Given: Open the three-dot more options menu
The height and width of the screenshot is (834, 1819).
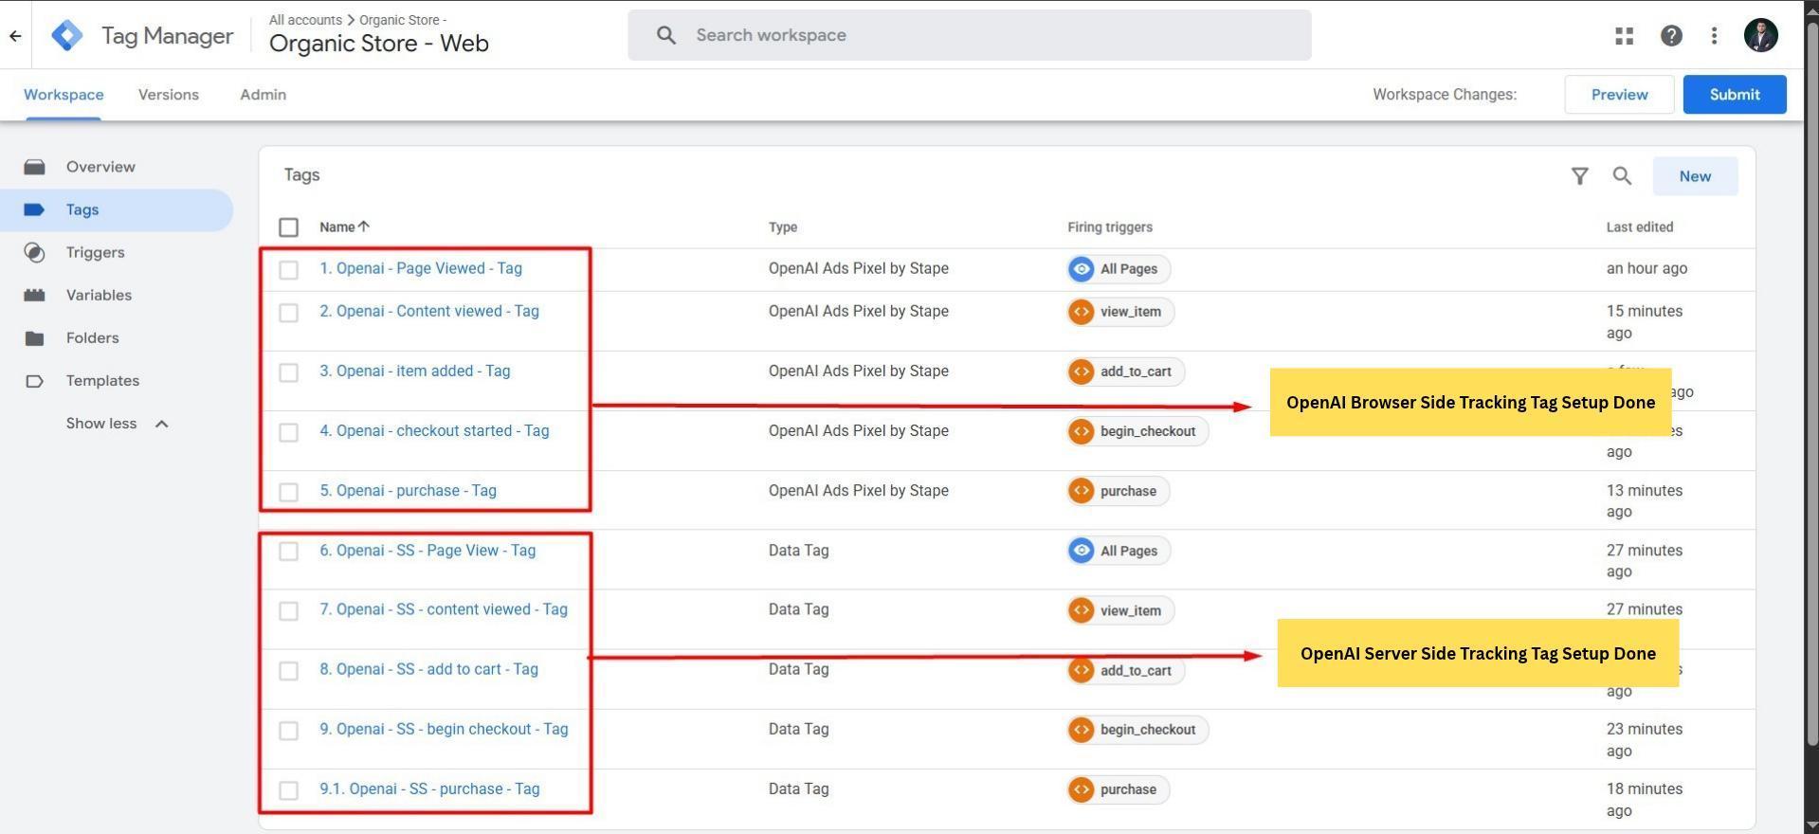Looking at the screenshot, I should pos(1714,35).
